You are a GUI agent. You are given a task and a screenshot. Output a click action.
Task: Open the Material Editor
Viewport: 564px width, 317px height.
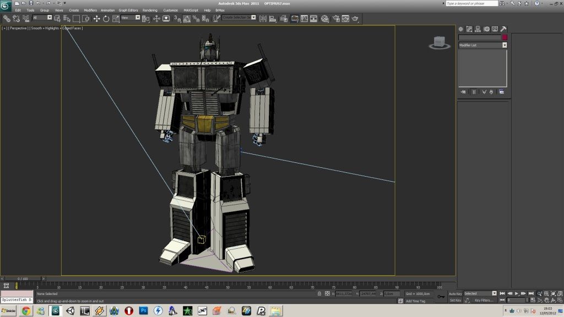pos(325,19)
